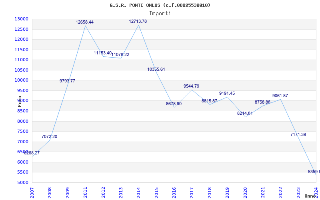Click x-axis year 2007
The height and width of the screenshot is (200, 320).
tap(32, 193)
